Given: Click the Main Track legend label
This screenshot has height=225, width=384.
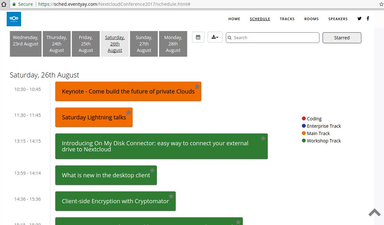Looking at the screenshot, I should [x=318, y=133].
